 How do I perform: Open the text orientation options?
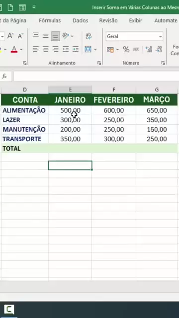[66, 36]
